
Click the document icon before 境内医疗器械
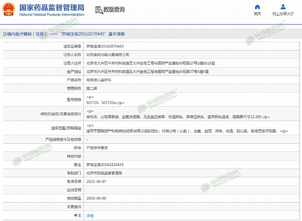pos(4,34)
